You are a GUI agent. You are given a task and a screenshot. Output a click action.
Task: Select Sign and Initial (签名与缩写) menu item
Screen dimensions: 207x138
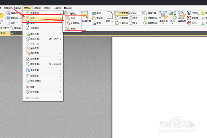point(43,81)
